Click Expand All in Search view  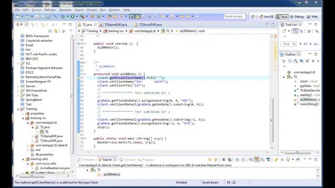(237, 159)
